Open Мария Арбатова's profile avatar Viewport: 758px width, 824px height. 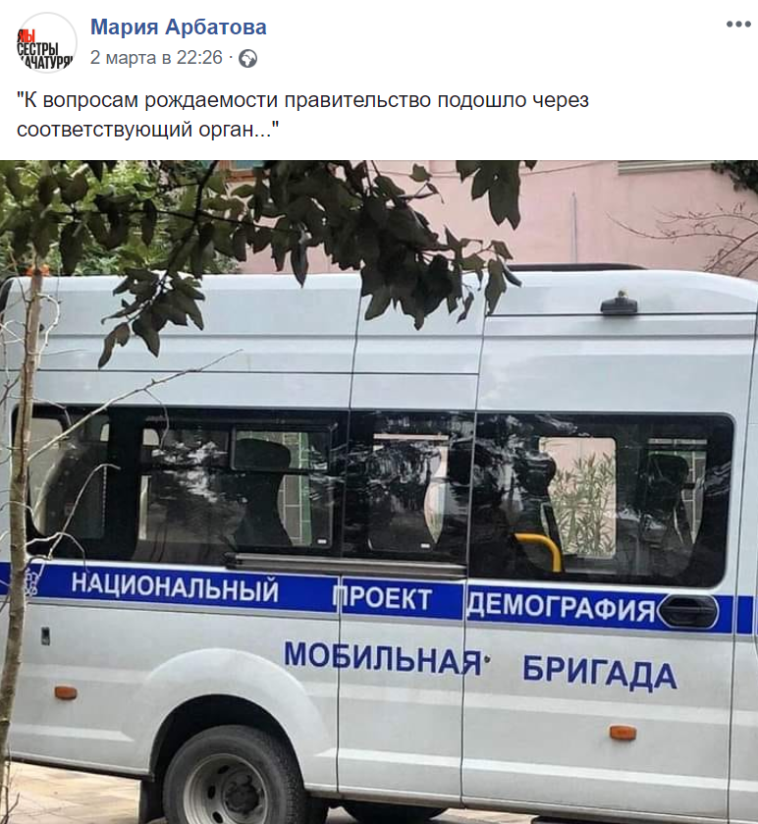point(46,42)
